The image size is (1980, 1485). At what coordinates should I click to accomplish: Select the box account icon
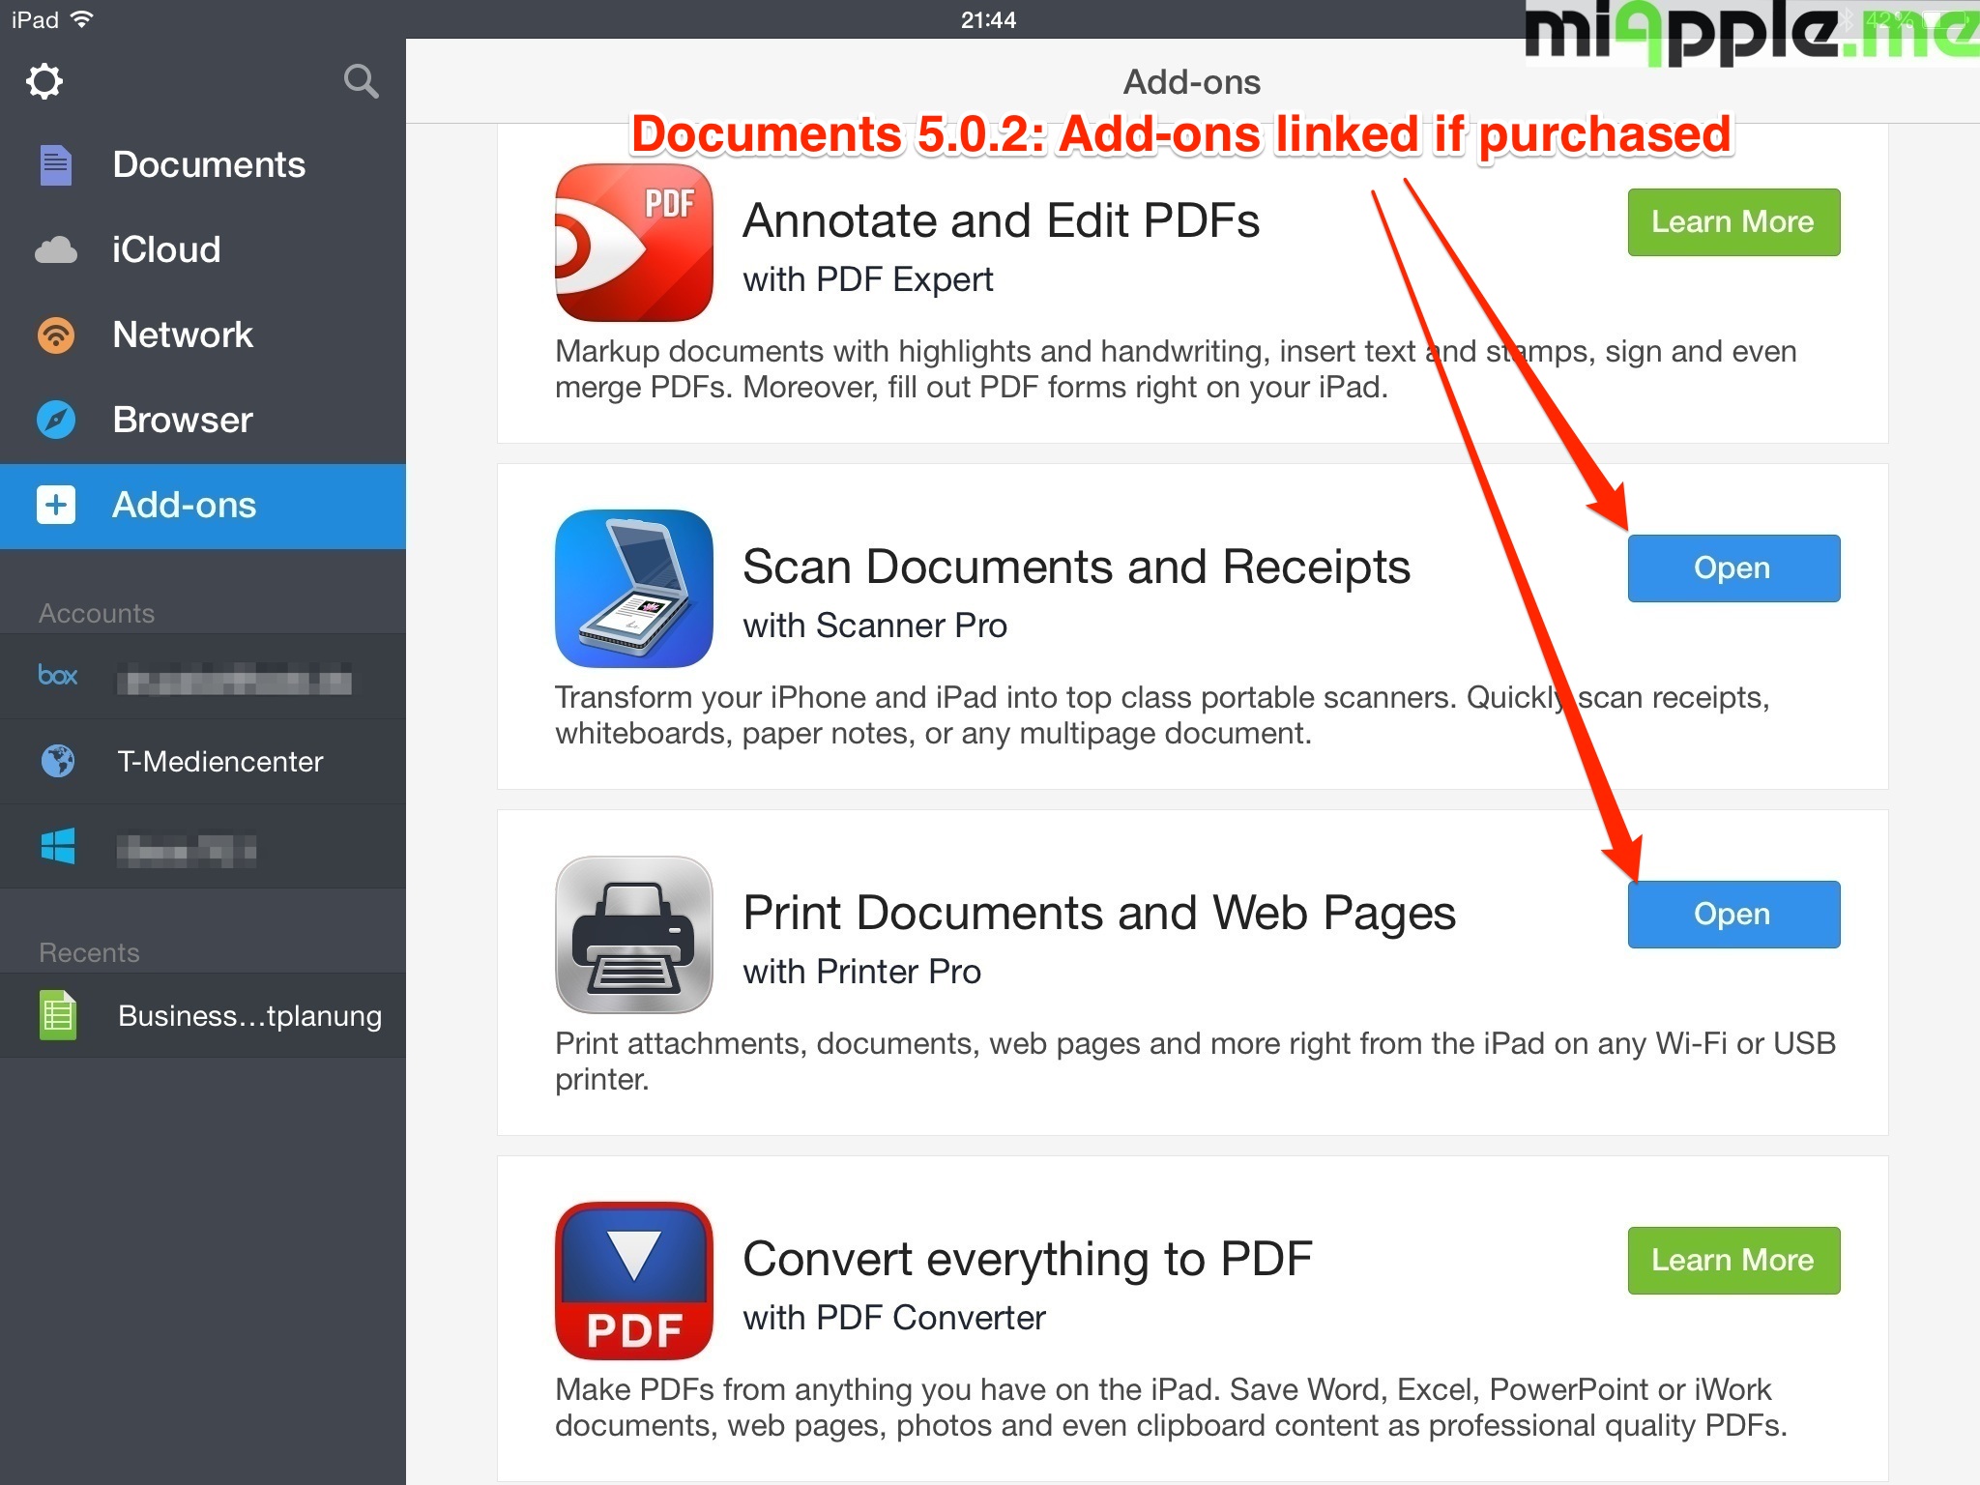(58, 676)
